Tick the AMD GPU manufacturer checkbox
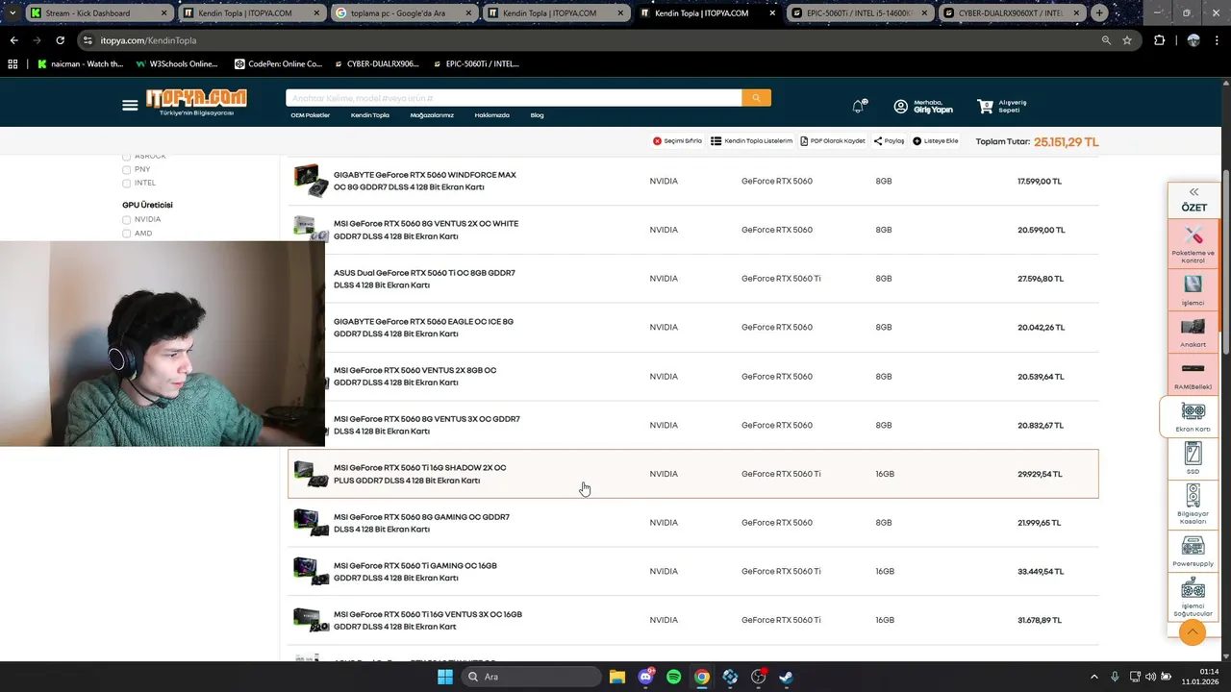Image resolution: width=1231 pixels, height=692 pixels. pos(126,233)
